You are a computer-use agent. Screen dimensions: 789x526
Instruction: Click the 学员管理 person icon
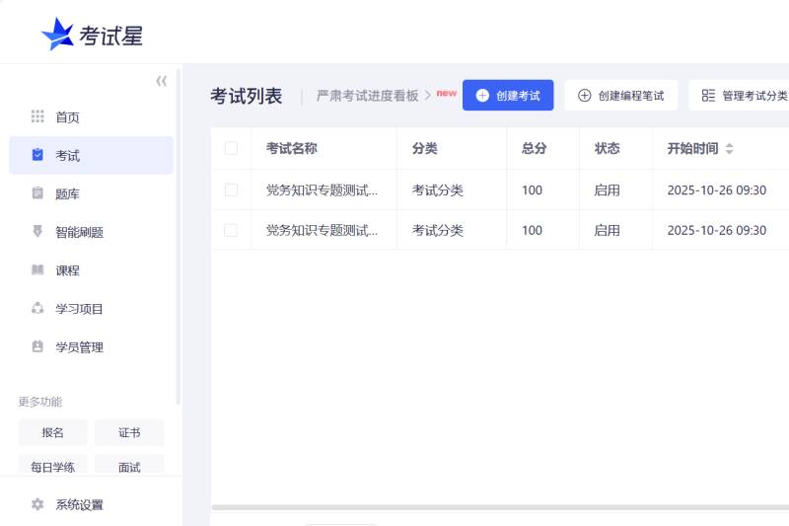(37, 347)
